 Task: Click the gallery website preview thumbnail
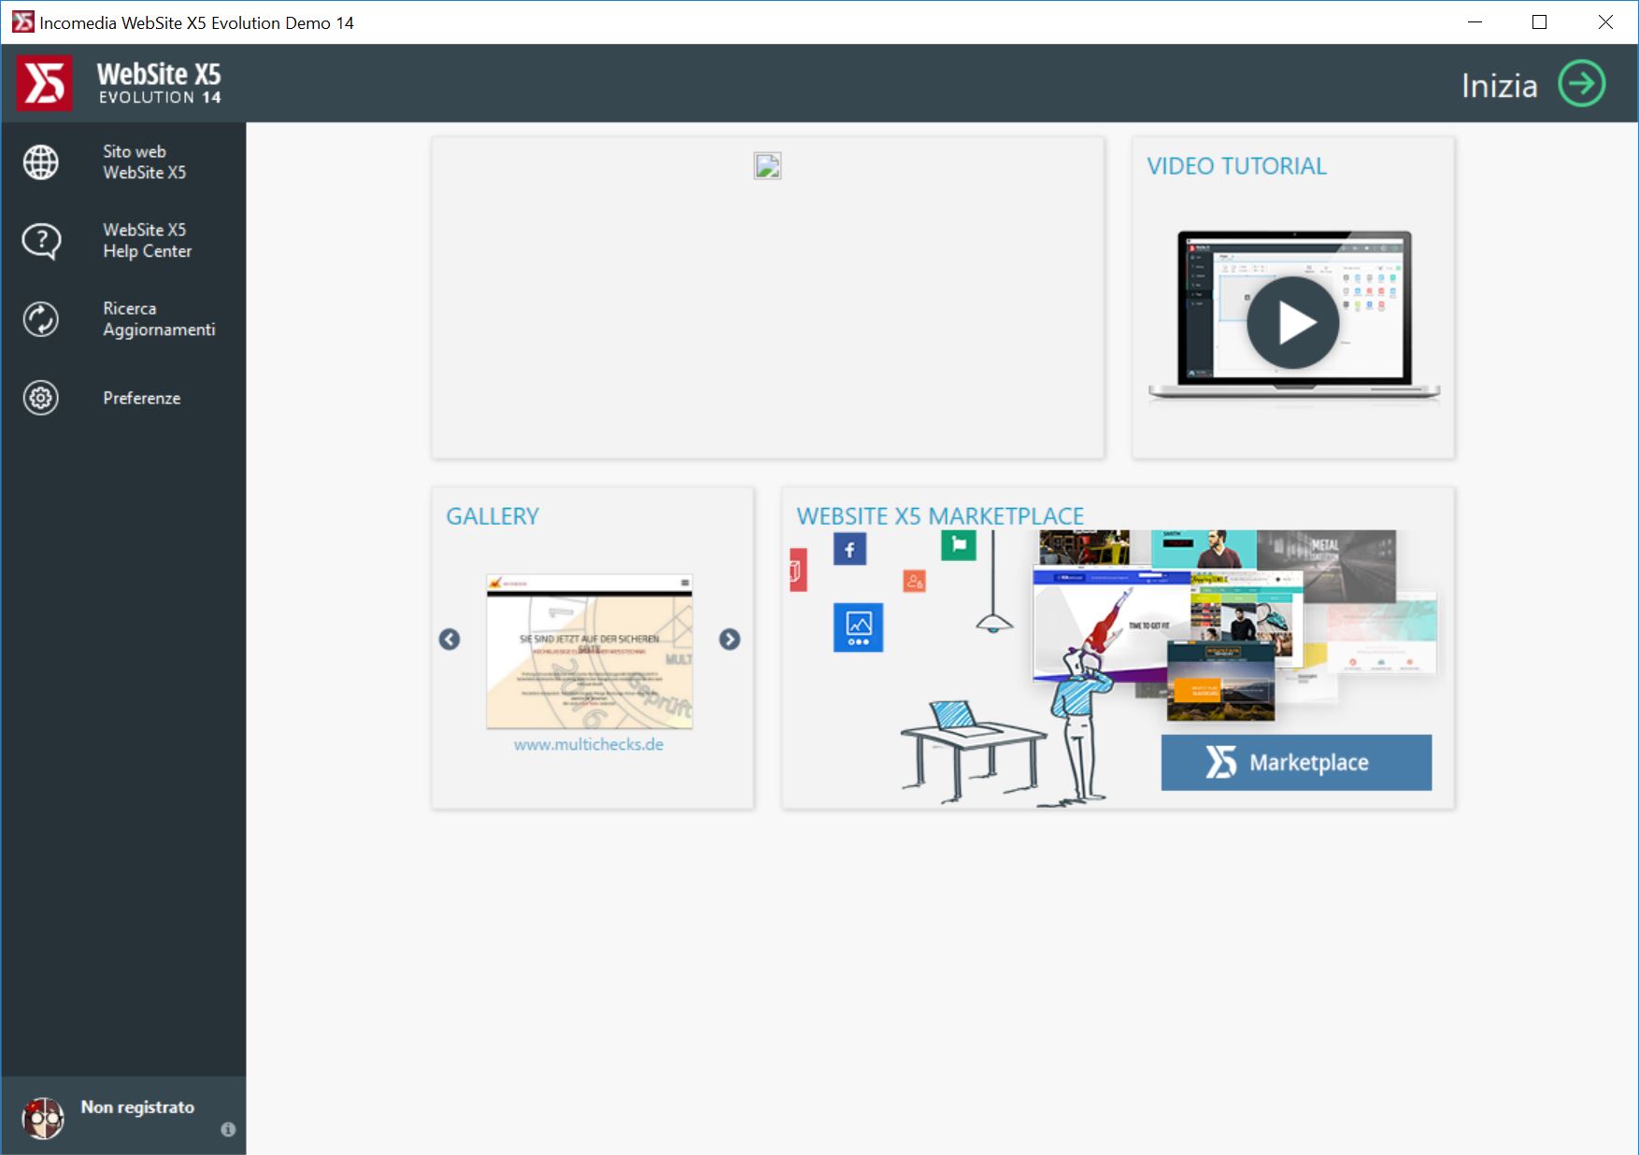coord(589,652)
